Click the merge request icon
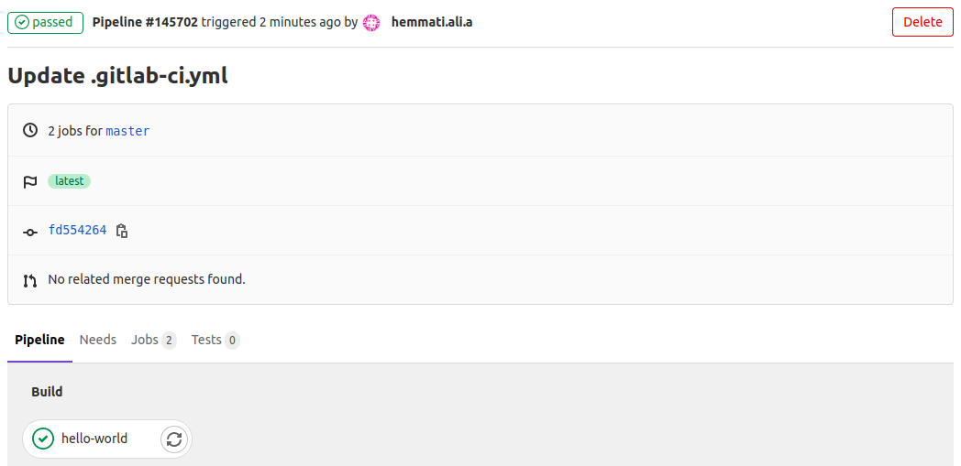The height and width of the screenshot is (466, 961). click(x=29, y=281)
